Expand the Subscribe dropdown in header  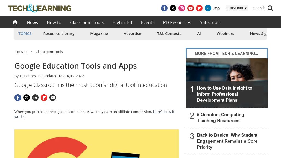click(236, 8)
